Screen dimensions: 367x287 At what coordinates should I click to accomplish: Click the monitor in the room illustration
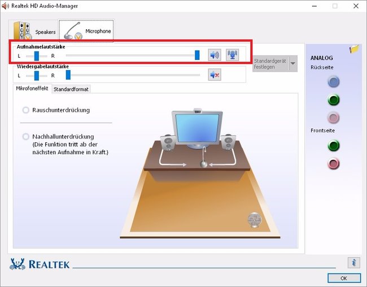[x=197, y=128]
